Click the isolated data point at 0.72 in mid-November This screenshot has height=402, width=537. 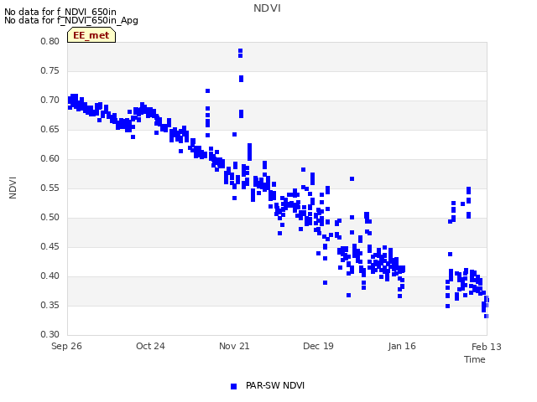click(x=207, y=91)
